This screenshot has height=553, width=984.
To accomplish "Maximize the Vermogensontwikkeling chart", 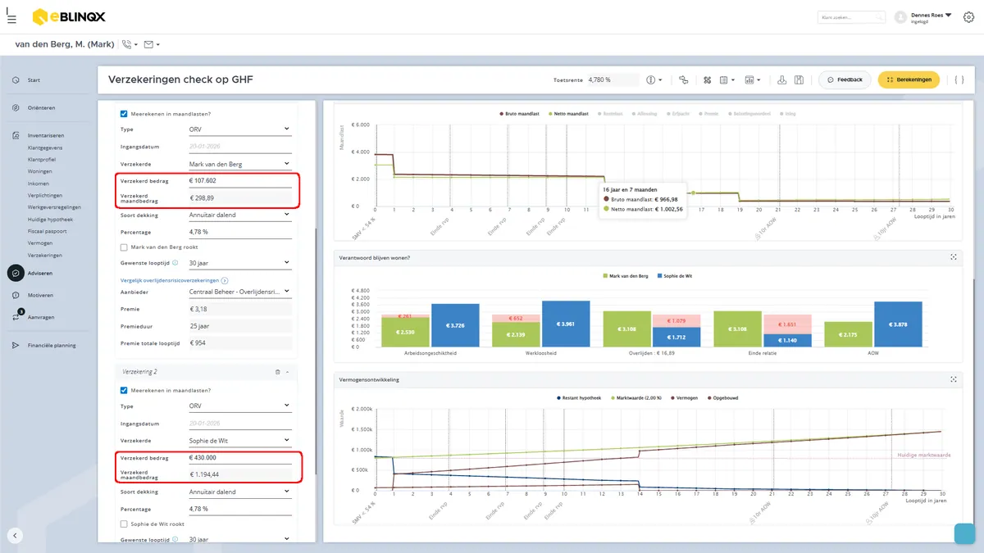I will (954, 379).
